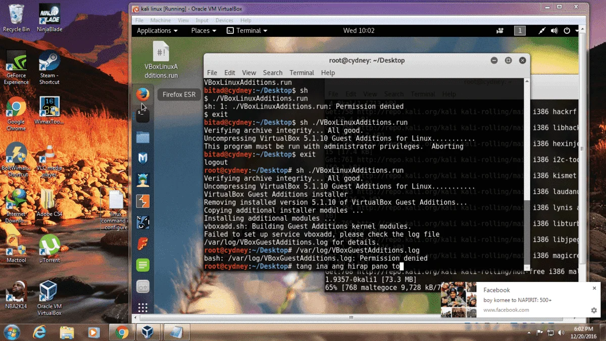Launch Maltego icon in the Kali dock

143,222
